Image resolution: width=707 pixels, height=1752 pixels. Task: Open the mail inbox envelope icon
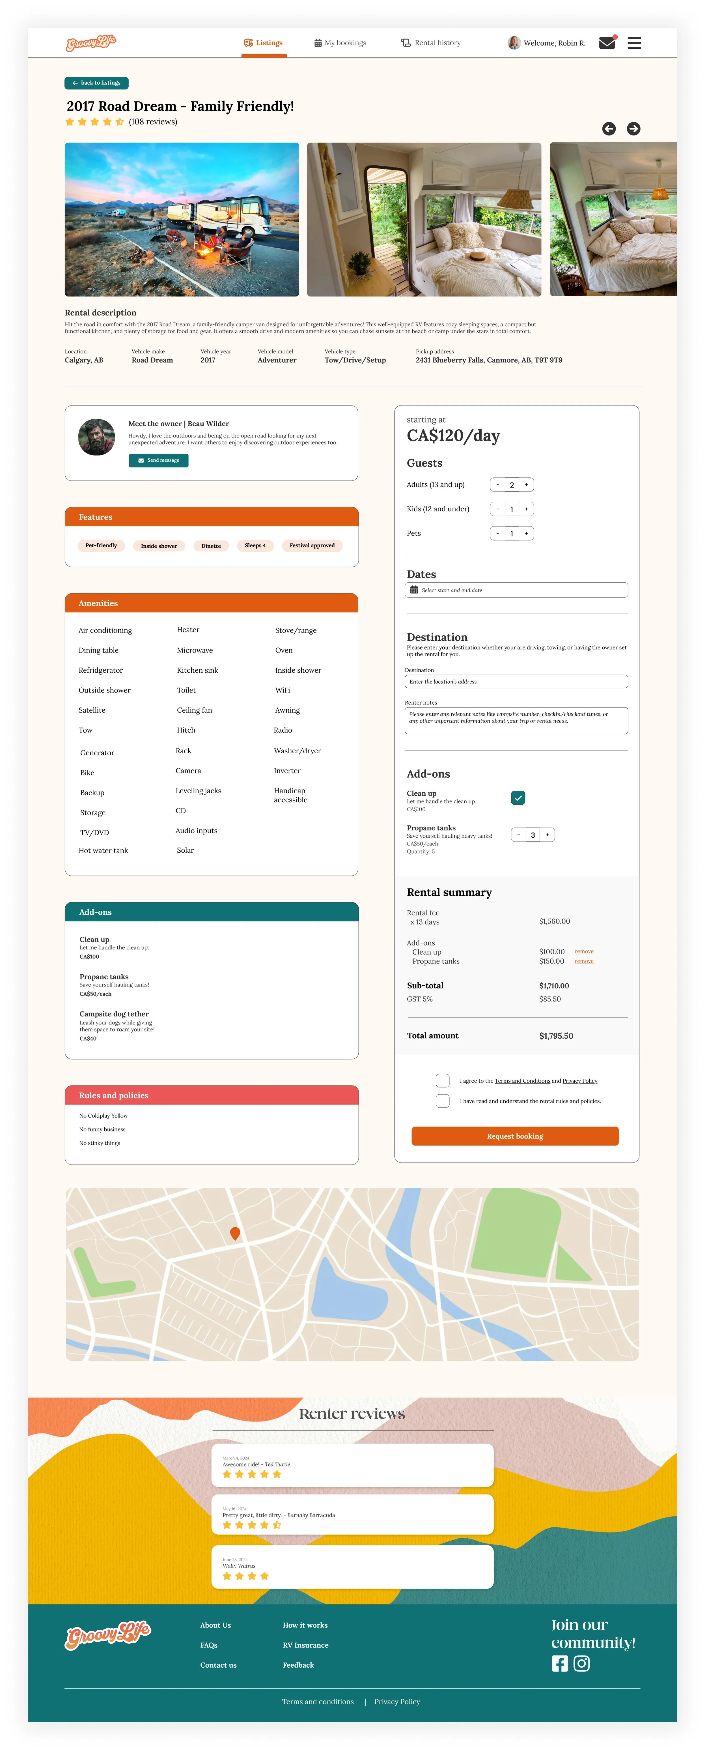tap(607, 43)
